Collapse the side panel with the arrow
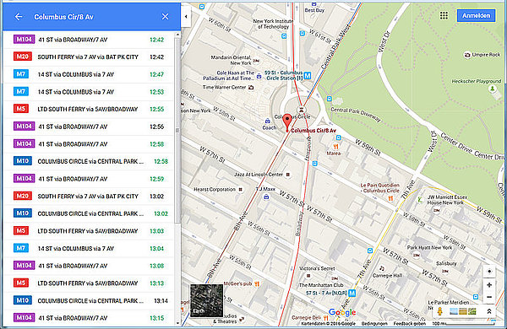 coord(186,17)
